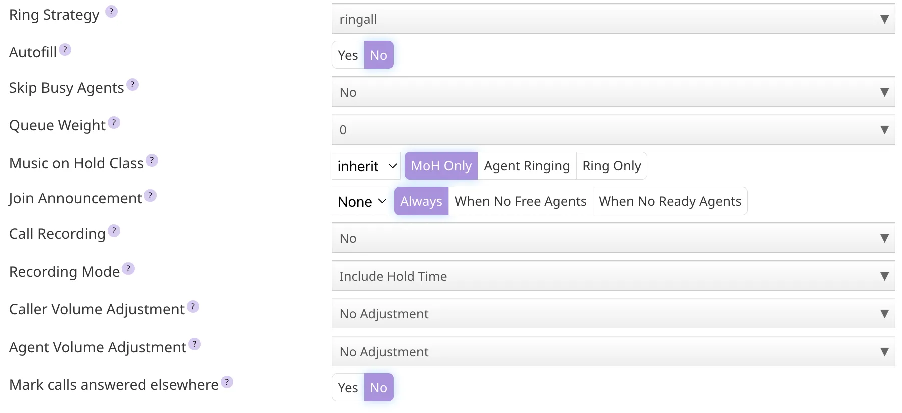Click help icon for Mark calls answered elsewhere
Image resolution: width=902 pixels, height=413 pixels.
click(x=227, y=382)
